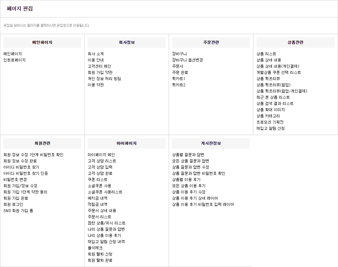
Task: Click the 상품 퀵프리뷰 link
Action: 268,79
